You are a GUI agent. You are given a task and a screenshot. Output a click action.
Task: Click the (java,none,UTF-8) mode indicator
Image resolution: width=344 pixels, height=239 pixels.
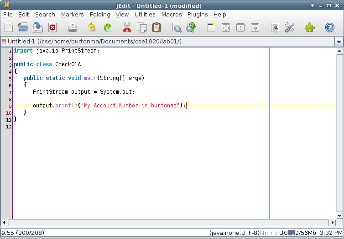(235, 233)
